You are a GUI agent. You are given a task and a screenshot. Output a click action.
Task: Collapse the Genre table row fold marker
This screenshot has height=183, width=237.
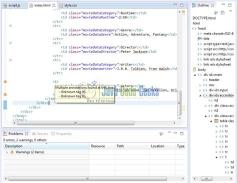(10, 26)
